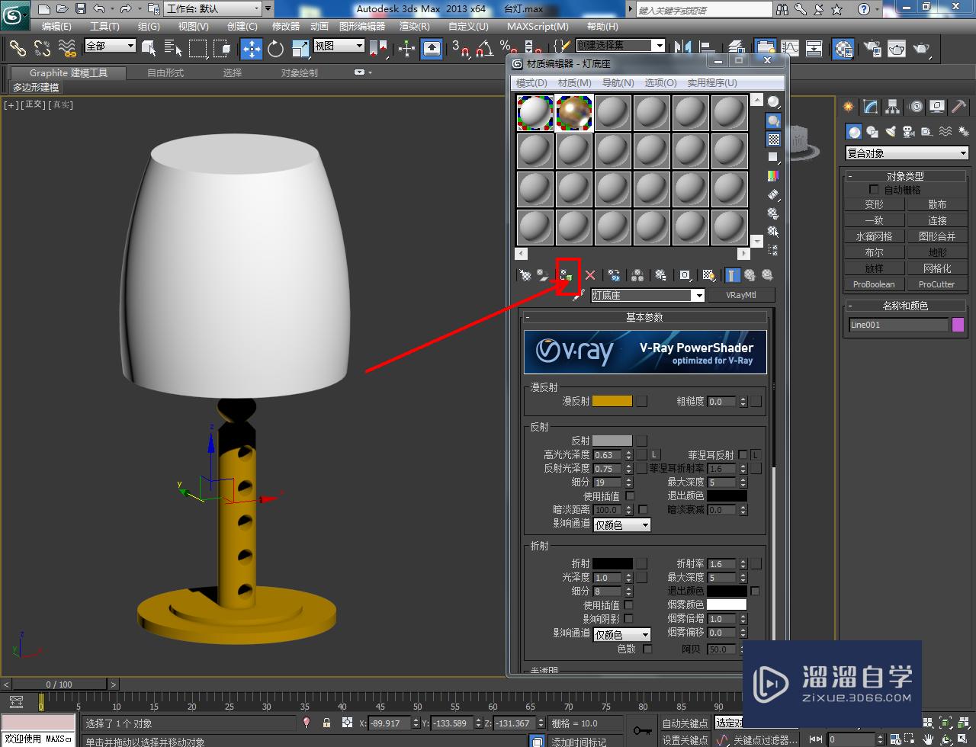Click the red X reset material icon

[590, 275]
